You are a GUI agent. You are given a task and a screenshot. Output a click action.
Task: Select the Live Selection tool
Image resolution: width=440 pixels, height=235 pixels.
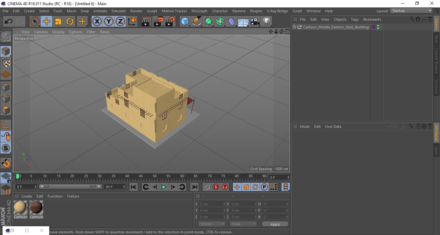click(x=35, y=22)
